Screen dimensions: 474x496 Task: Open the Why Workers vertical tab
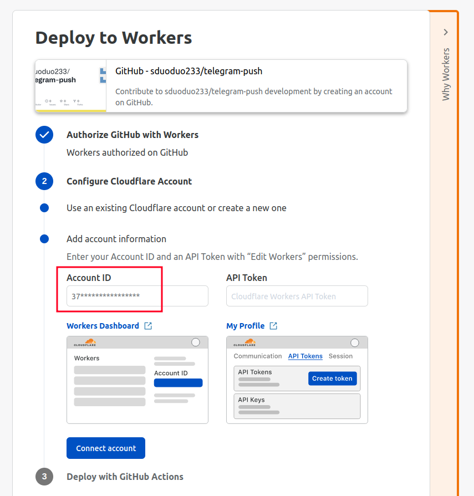pyautogui.click(x=446, y=74)
